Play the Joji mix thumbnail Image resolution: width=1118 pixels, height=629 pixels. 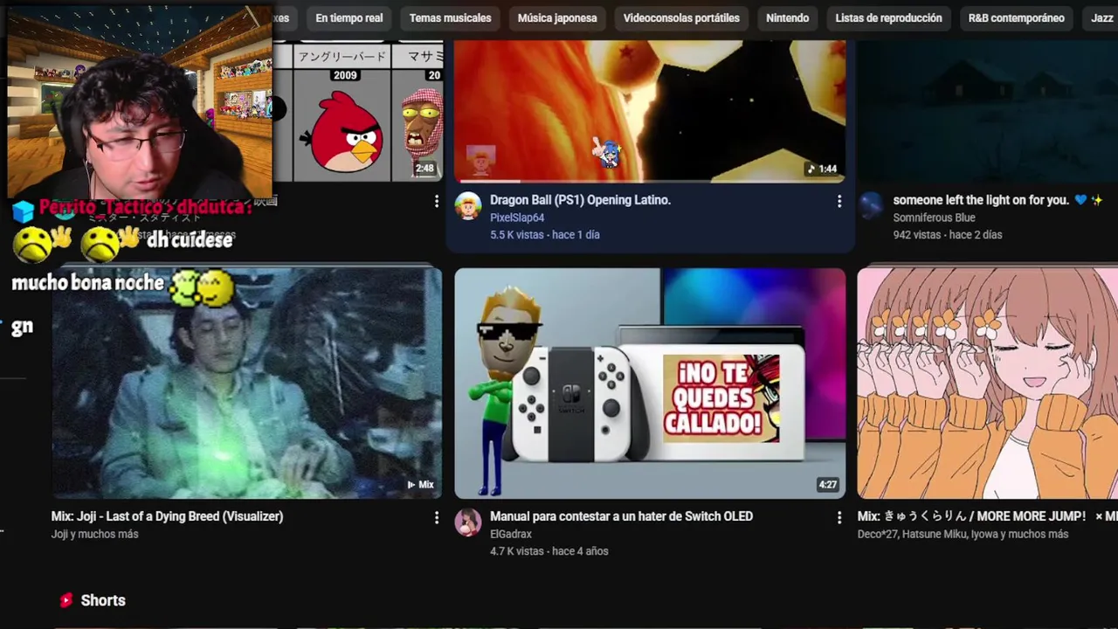(246, 384)
